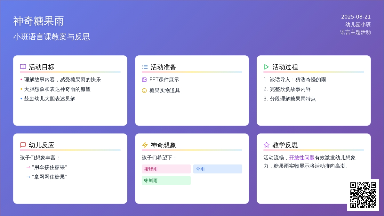Image resolution: width=384 pixels, height=216 pixels.
Task: Select the blue 伞雨 tag
Action: [x=218, y=169]
